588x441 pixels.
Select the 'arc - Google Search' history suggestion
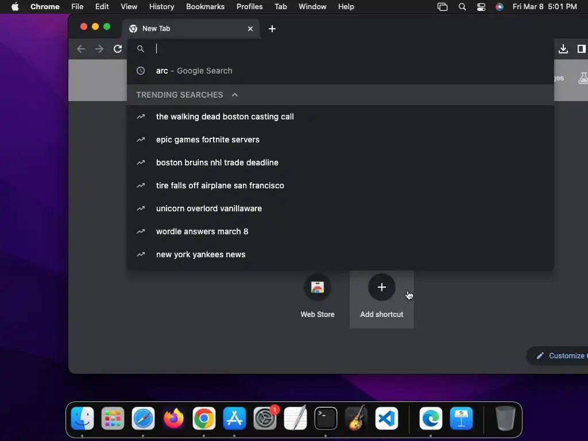click(x=340, y=71)
